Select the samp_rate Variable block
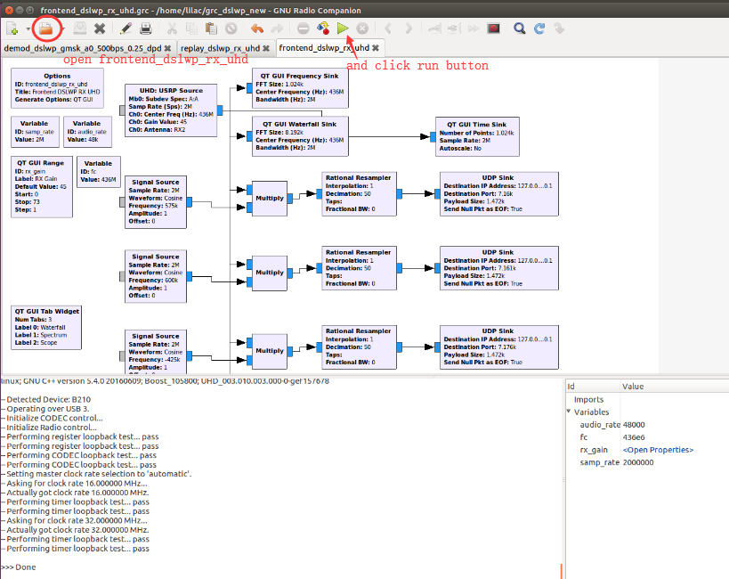729x579 pixels. [35, 132]
